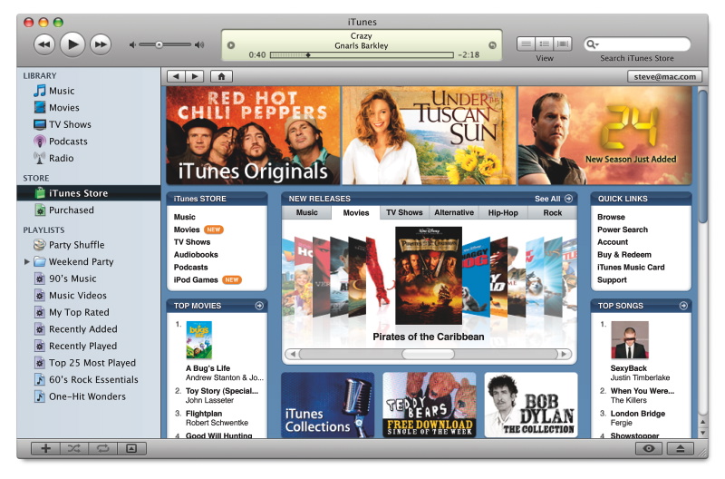
Task: Open the Party Shuffle playlist
Action: [76, 245]
